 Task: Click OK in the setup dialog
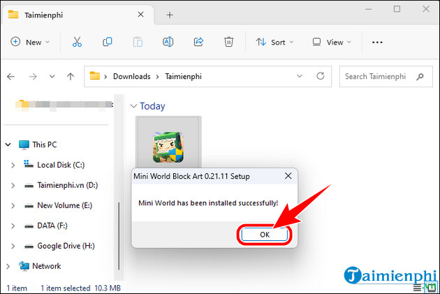265,235
